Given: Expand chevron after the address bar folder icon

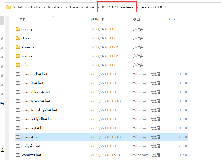Looking at the screenshot, I should [x=14, y=7].
